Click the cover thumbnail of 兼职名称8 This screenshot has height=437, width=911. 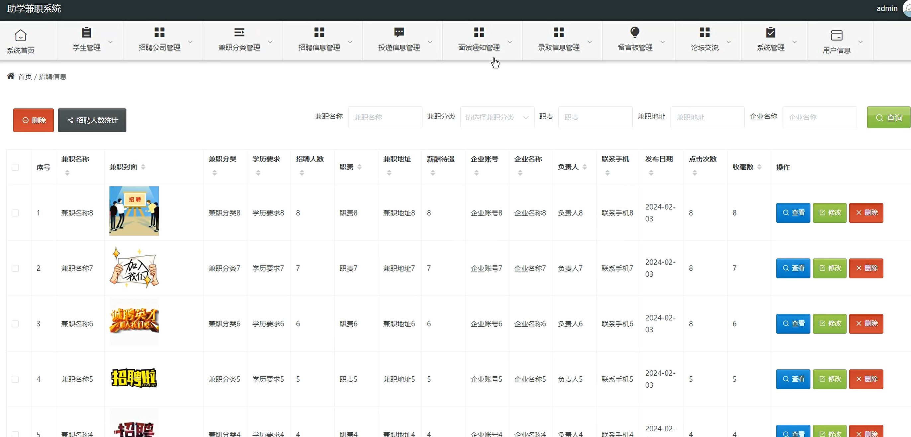coord(134,211)
